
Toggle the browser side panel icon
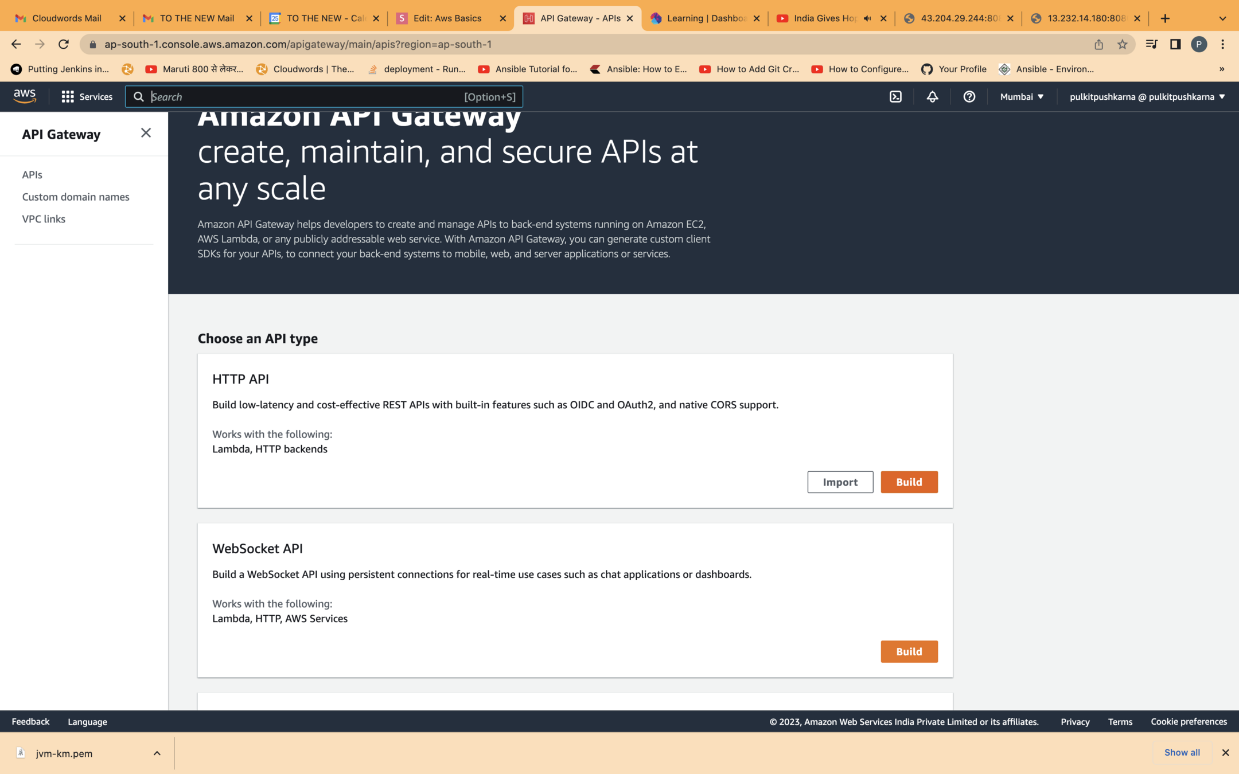tap(1175, 44)
